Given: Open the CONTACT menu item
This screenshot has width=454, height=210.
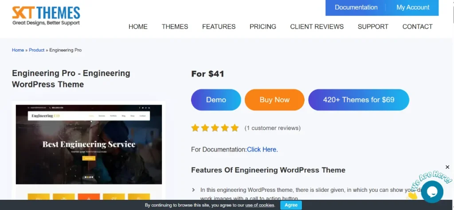Looking at the screenshot, I should 417,27.
